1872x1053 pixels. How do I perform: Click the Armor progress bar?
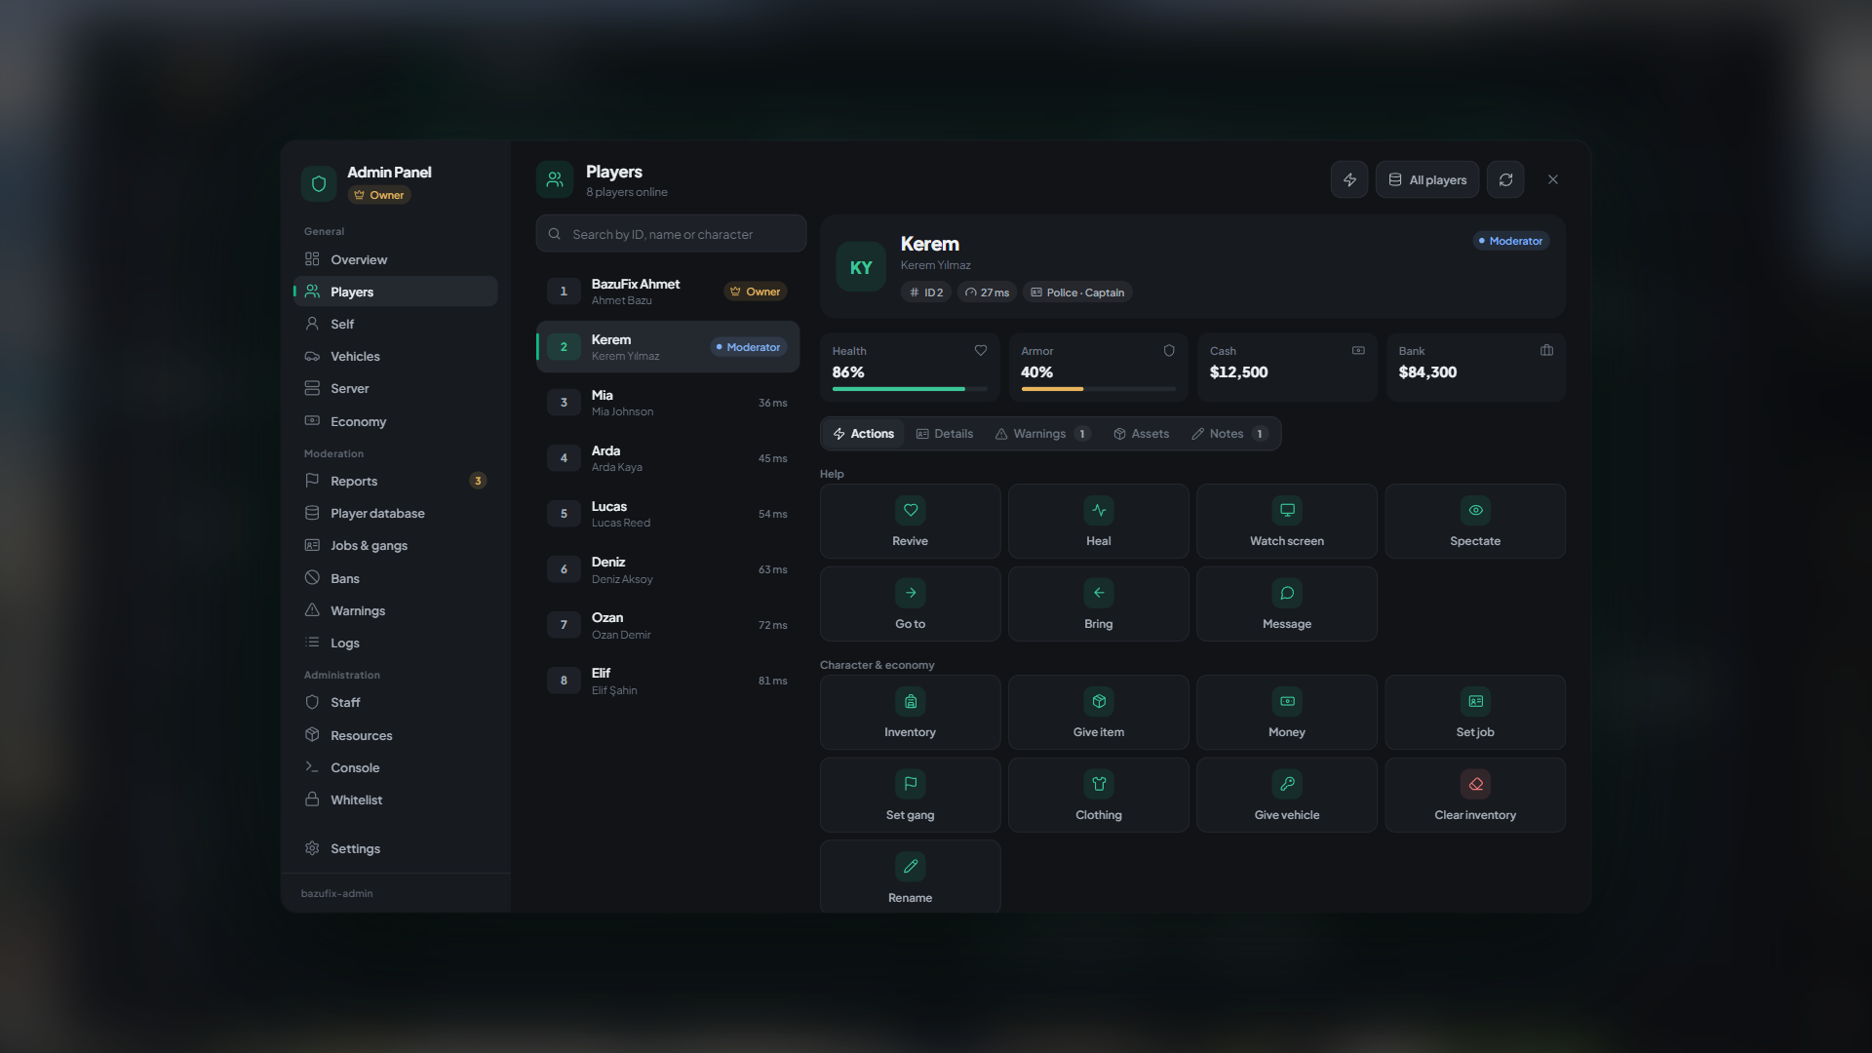tap(1098, 389)
